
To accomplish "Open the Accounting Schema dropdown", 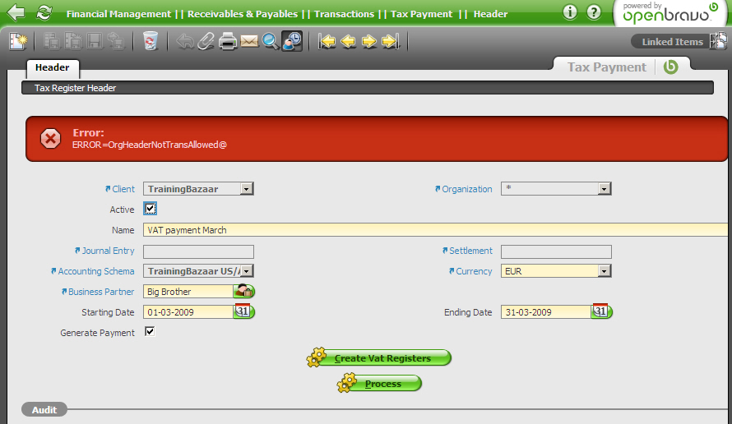I will pos(247,271).
